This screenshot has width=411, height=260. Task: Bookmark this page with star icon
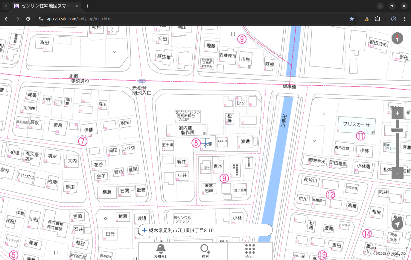[352, 19]
